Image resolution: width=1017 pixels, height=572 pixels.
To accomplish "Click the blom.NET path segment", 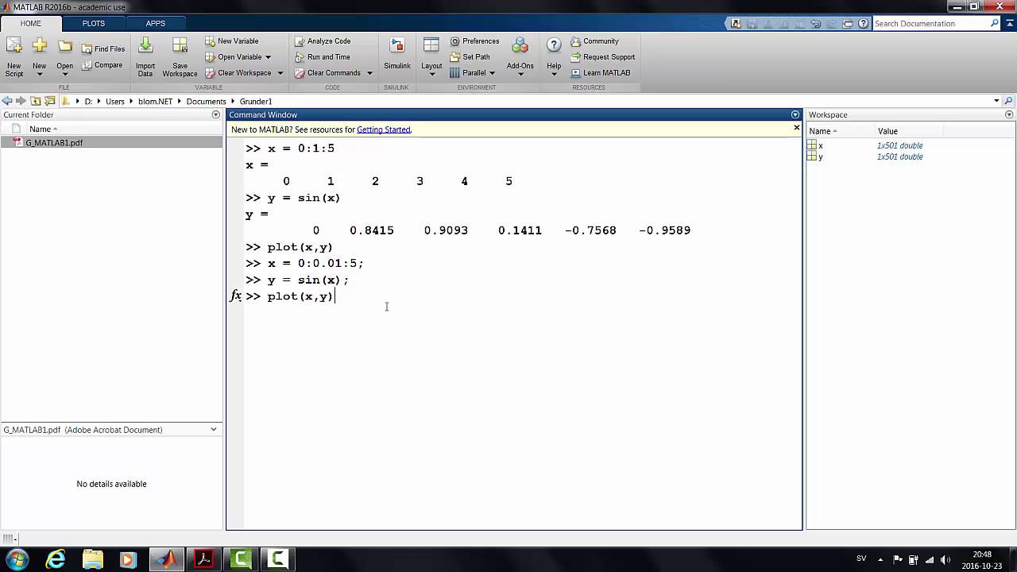I will point(155,101).
